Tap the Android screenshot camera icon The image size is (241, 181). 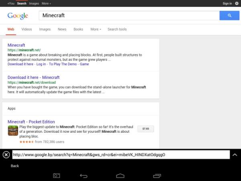point(56,176)
